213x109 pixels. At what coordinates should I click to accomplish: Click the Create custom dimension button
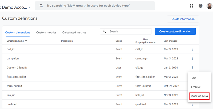click(x=175, y=31)
